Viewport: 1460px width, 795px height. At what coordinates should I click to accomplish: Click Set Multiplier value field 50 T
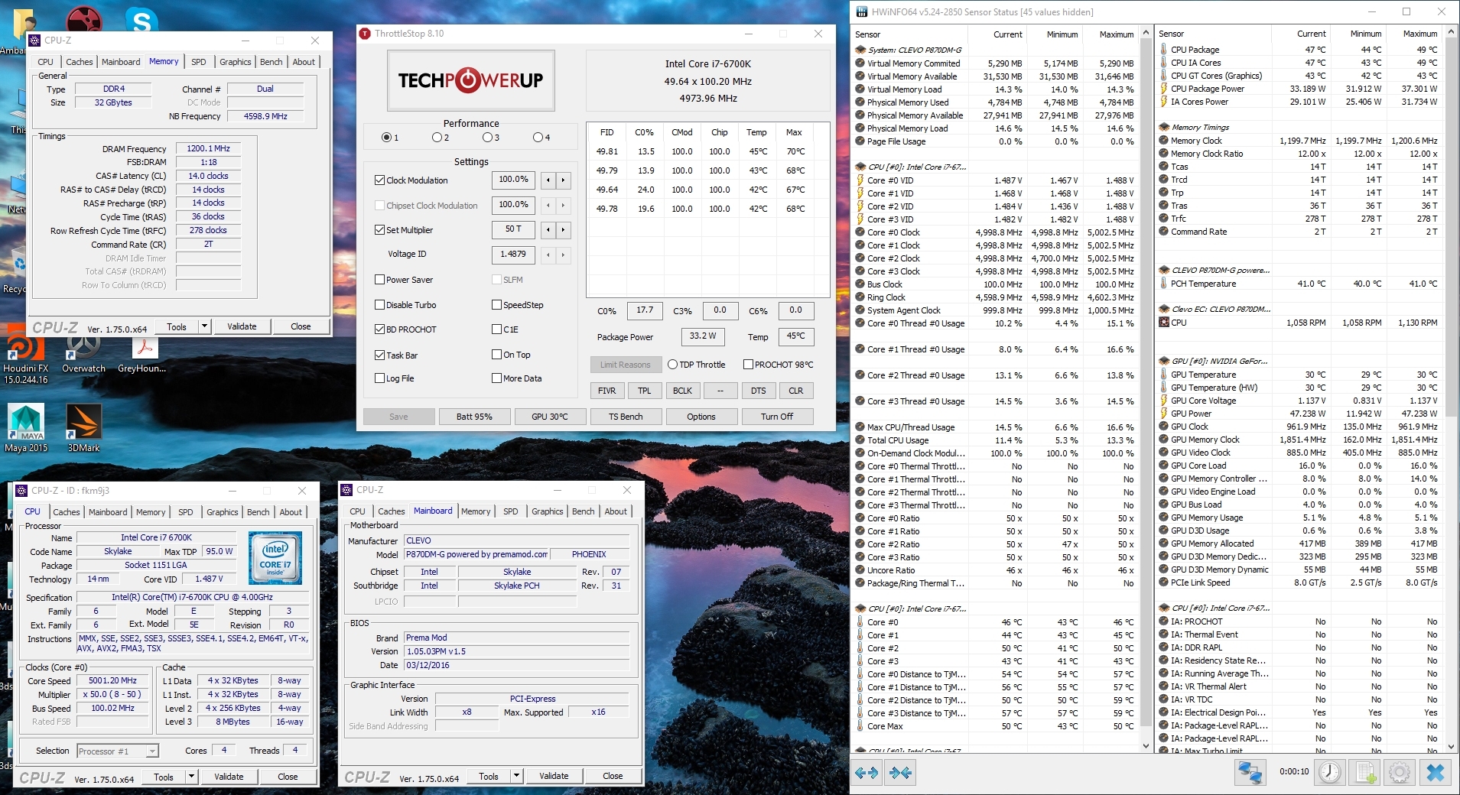click(x=512, y=229)
